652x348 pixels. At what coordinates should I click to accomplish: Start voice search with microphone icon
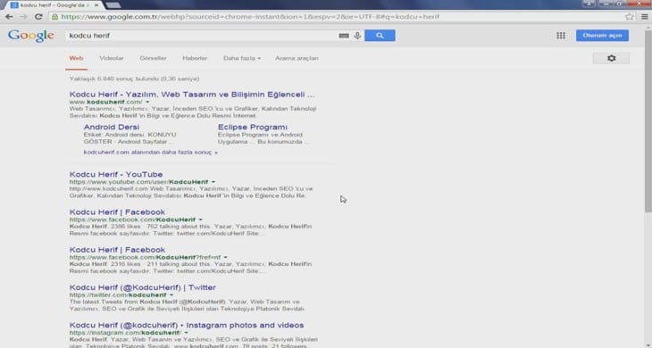coord(357,36)
